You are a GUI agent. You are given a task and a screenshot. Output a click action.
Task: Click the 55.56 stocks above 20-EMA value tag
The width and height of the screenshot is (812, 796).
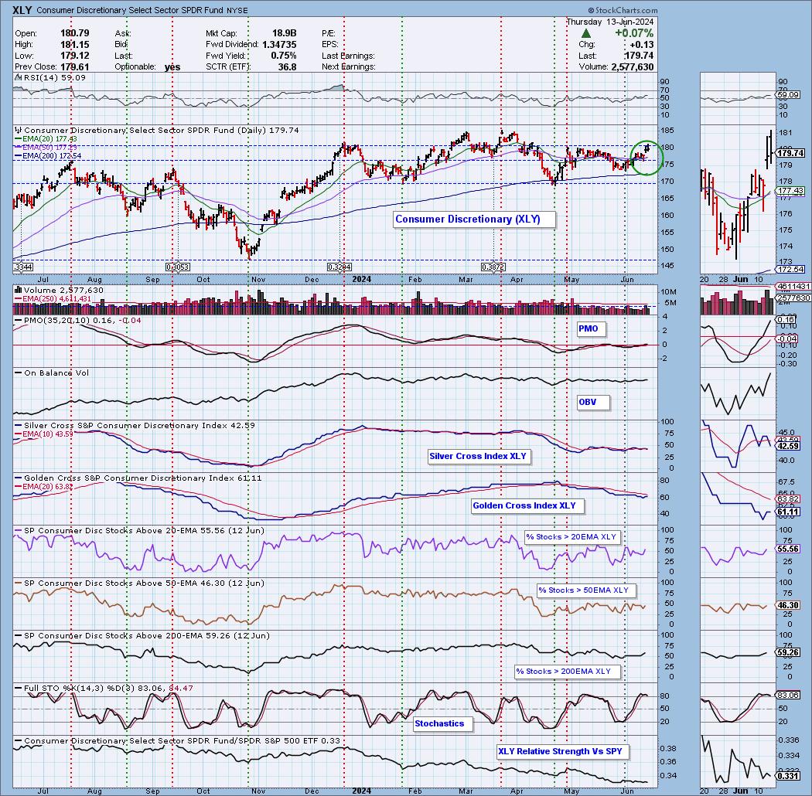788,549
